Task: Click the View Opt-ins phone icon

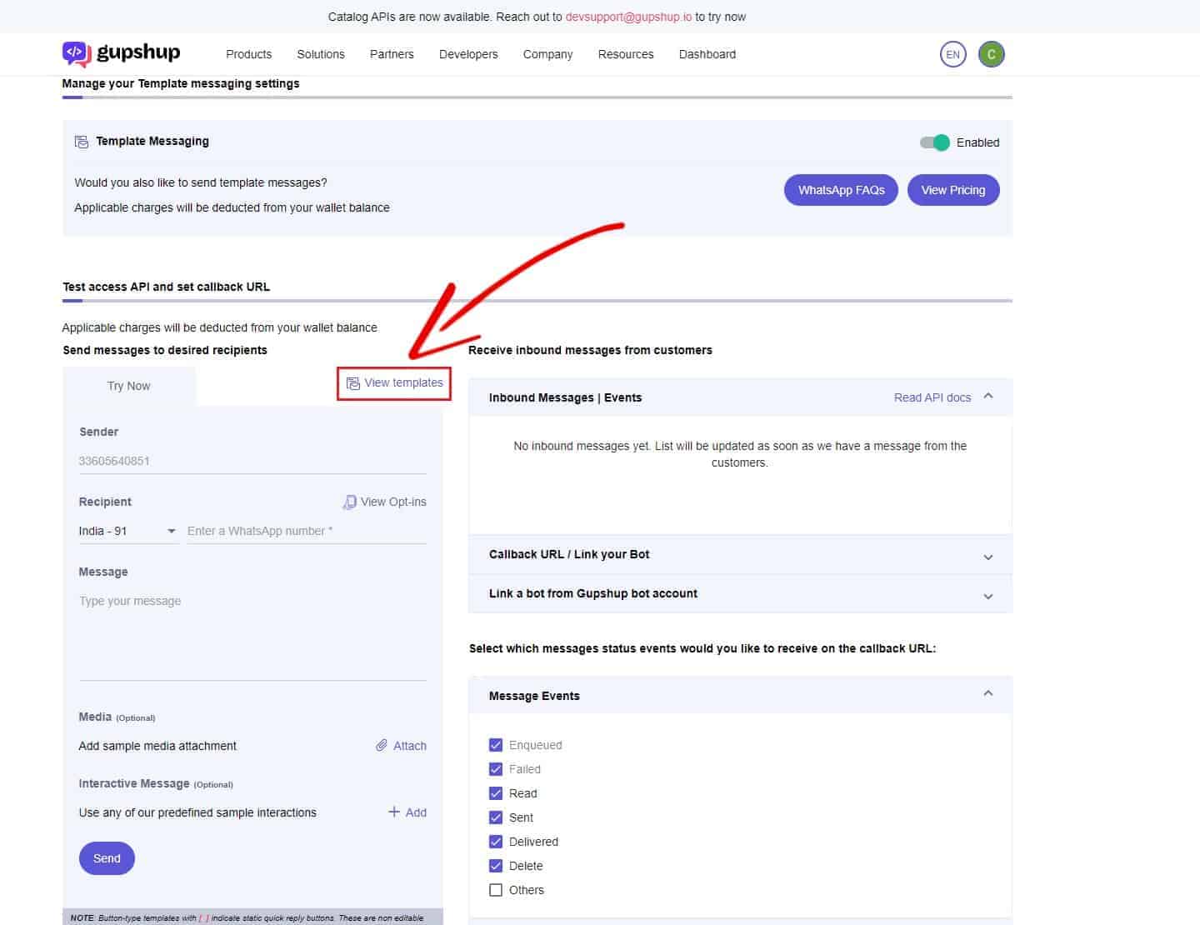Action: point(350,502)
